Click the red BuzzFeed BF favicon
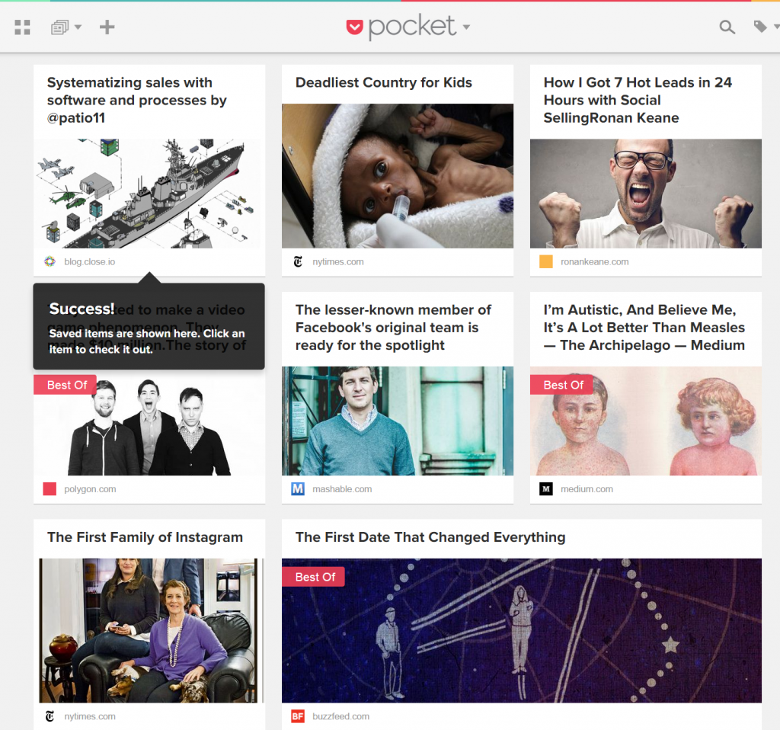 pyautogui.click(x=298, y=716)
